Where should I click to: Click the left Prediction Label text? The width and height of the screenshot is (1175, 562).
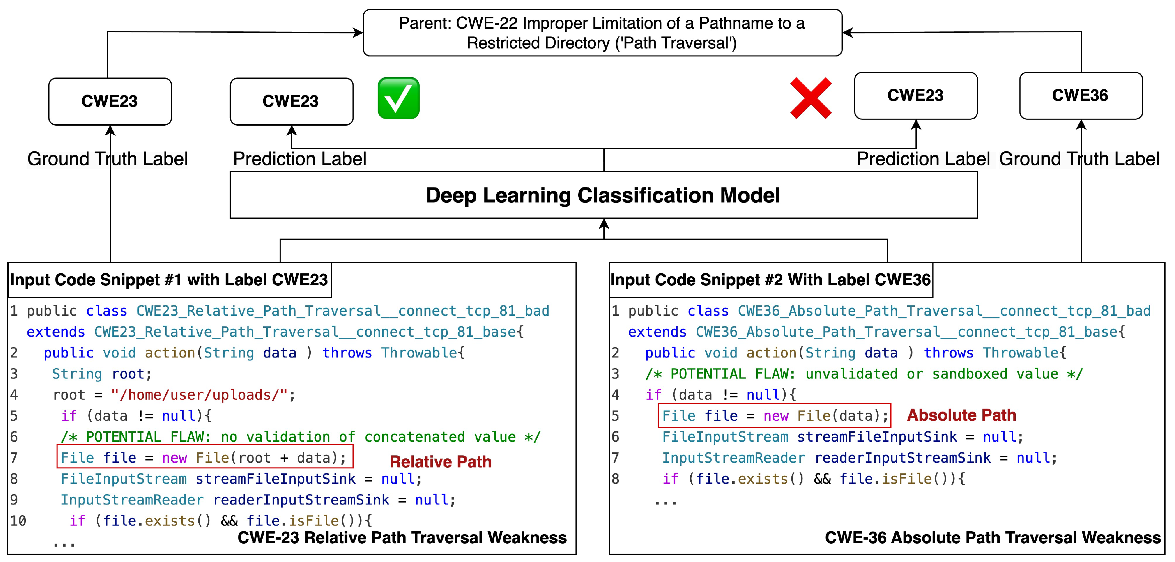tap(299, 159)
